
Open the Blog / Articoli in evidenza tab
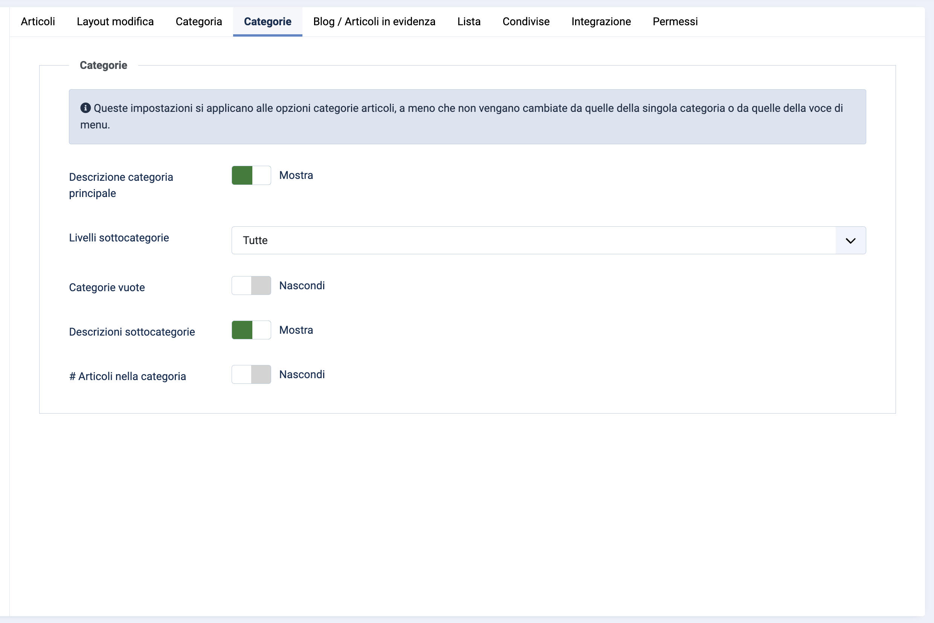click(374, 21)
